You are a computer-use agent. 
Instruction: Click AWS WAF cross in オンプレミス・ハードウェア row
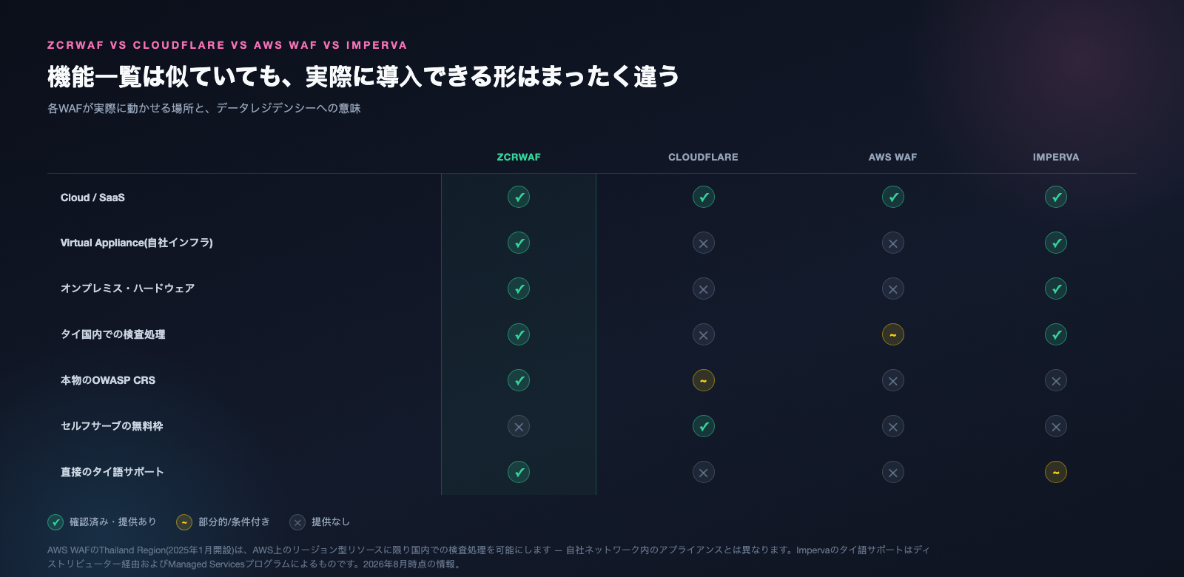tap(893, 289)
